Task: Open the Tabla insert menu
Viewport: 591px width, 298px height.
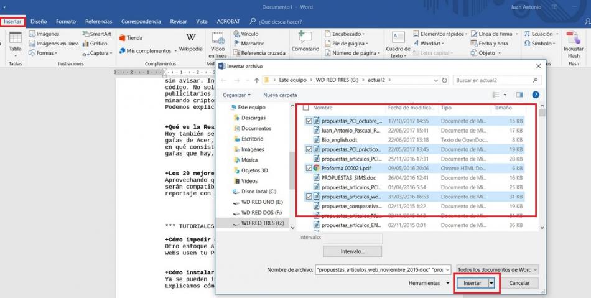Action: click(x=15, y=44)
